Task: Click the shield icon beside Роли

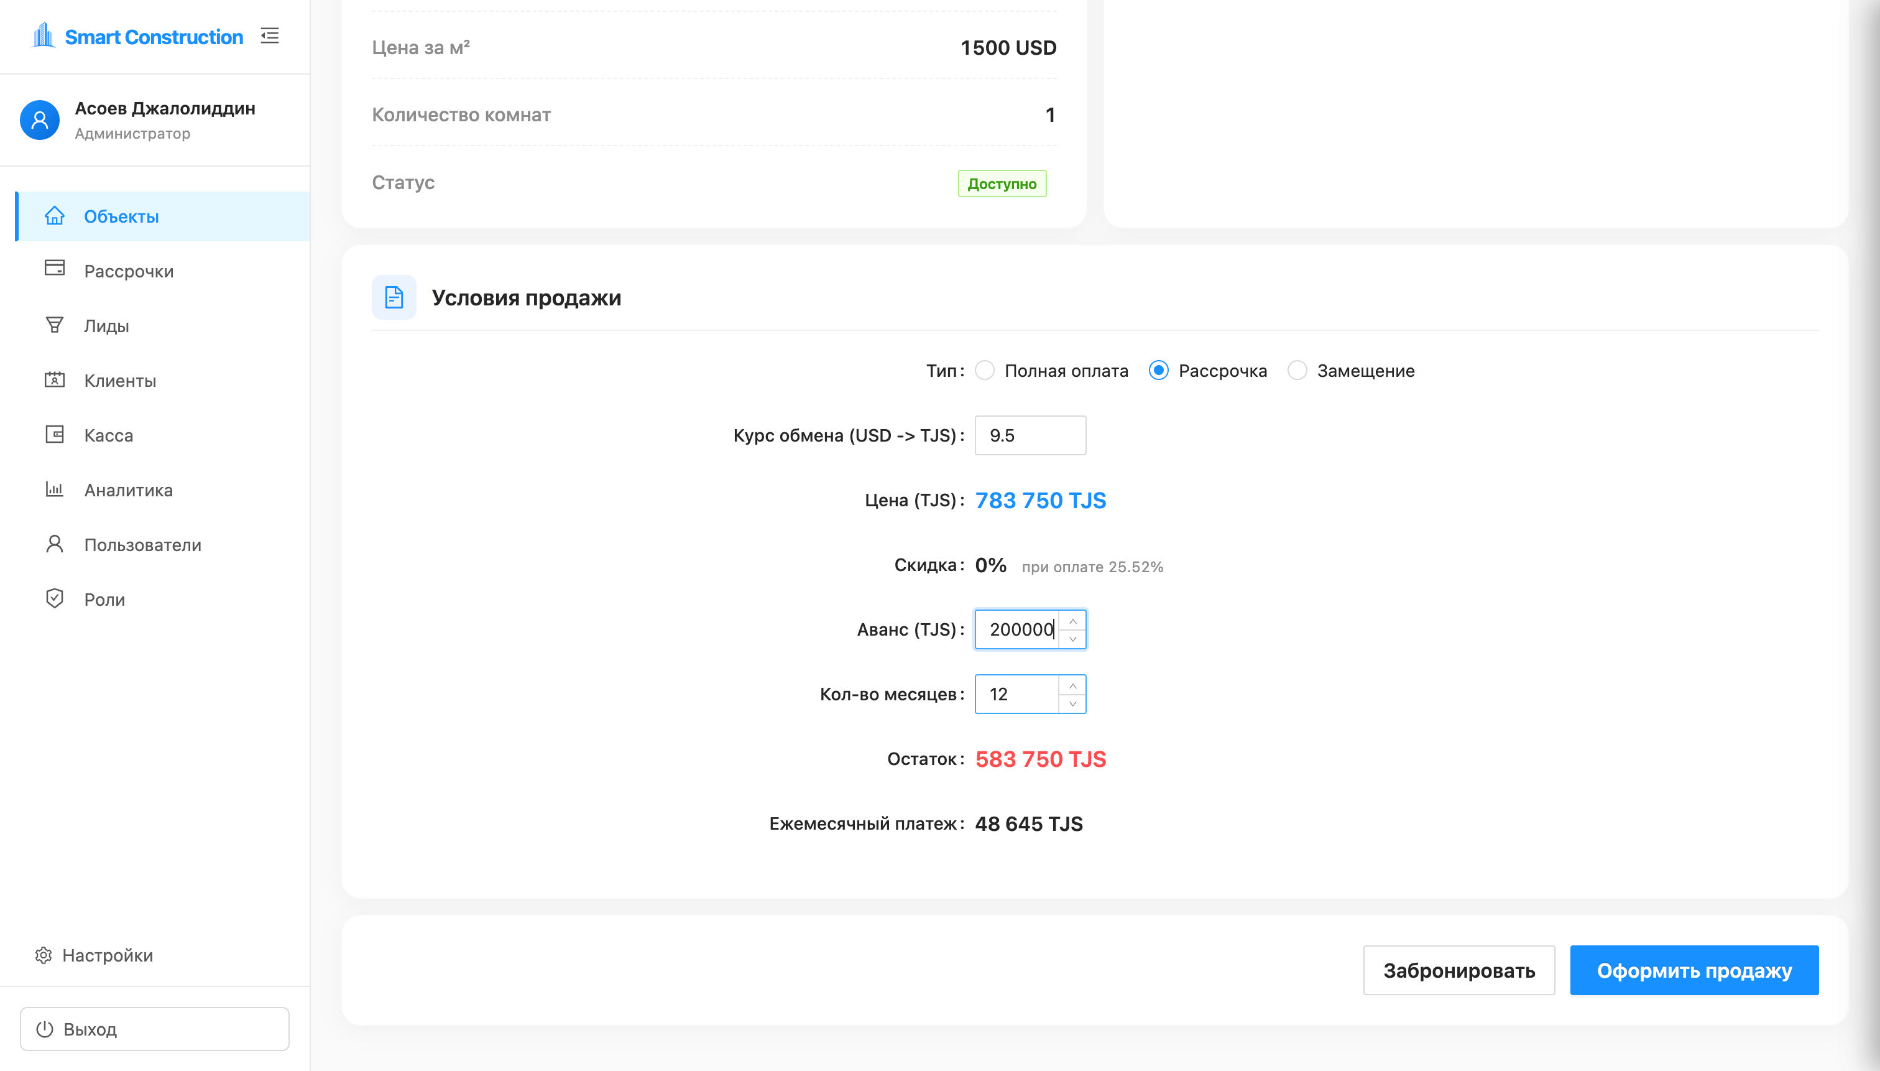Action: tap(55, 598)
